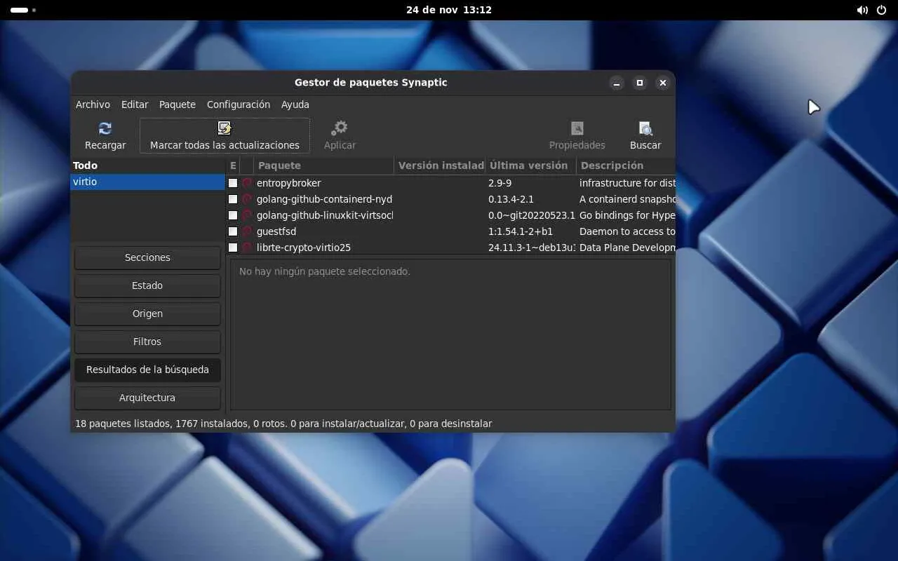
Task: Click the Debian swirl icon beside golang-github-containerd-nyd
Action: [x=247, y=199]
